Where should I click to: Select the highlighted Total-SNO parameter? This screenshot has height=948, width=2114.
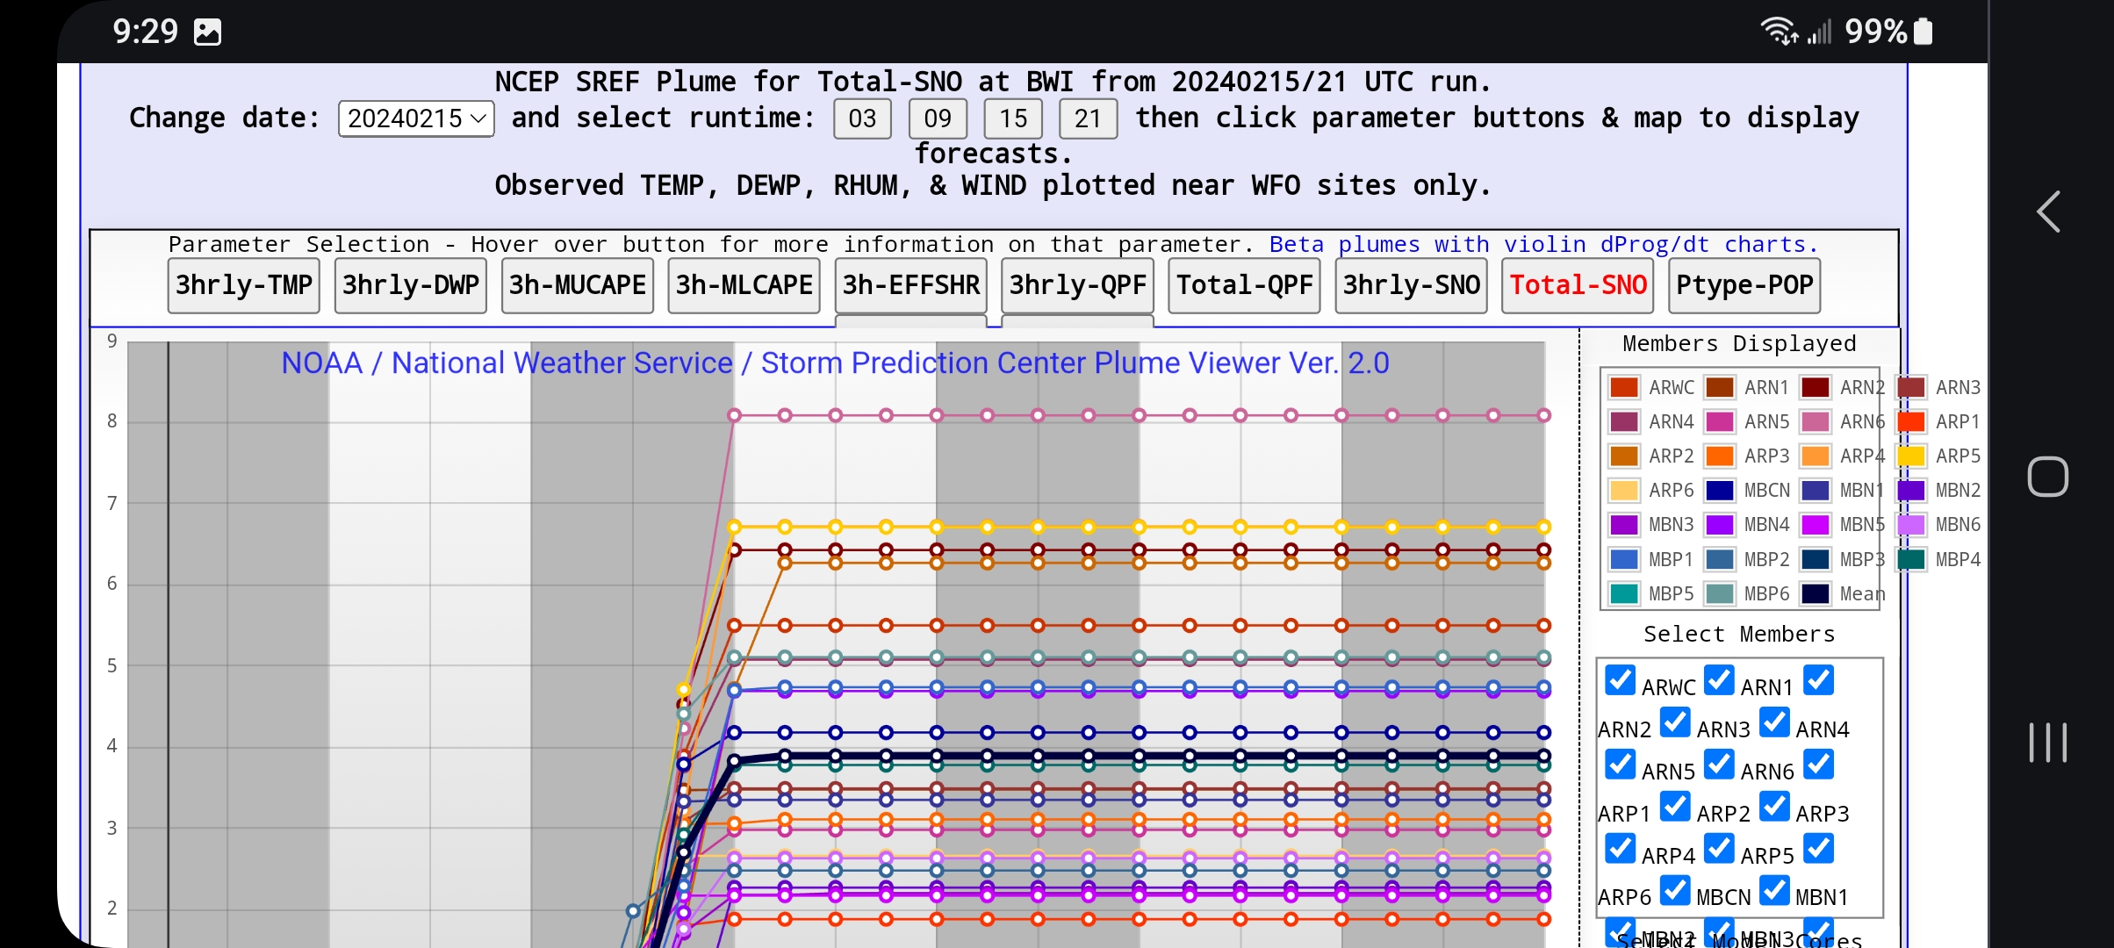[x=1578, y=285]
